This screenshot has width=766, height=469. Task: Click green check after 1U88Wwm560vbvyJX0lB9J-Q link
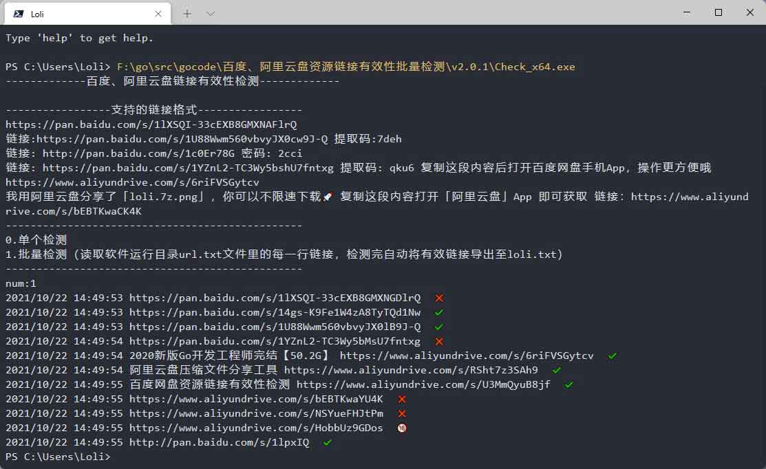439,327
